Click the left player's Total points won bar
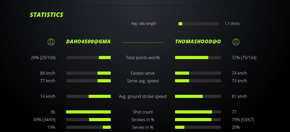290x132 pixels. click(88, 58)
